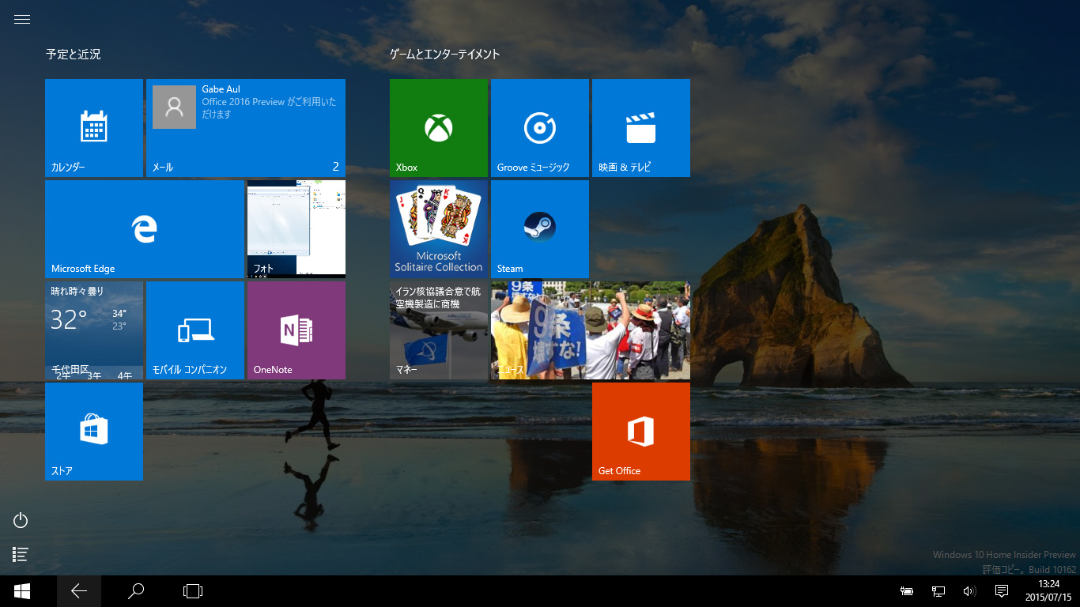Expand the hamburger menu at top left
Image resolution: width=1080 pixels, height=607 pixels.
coord(22,20)
